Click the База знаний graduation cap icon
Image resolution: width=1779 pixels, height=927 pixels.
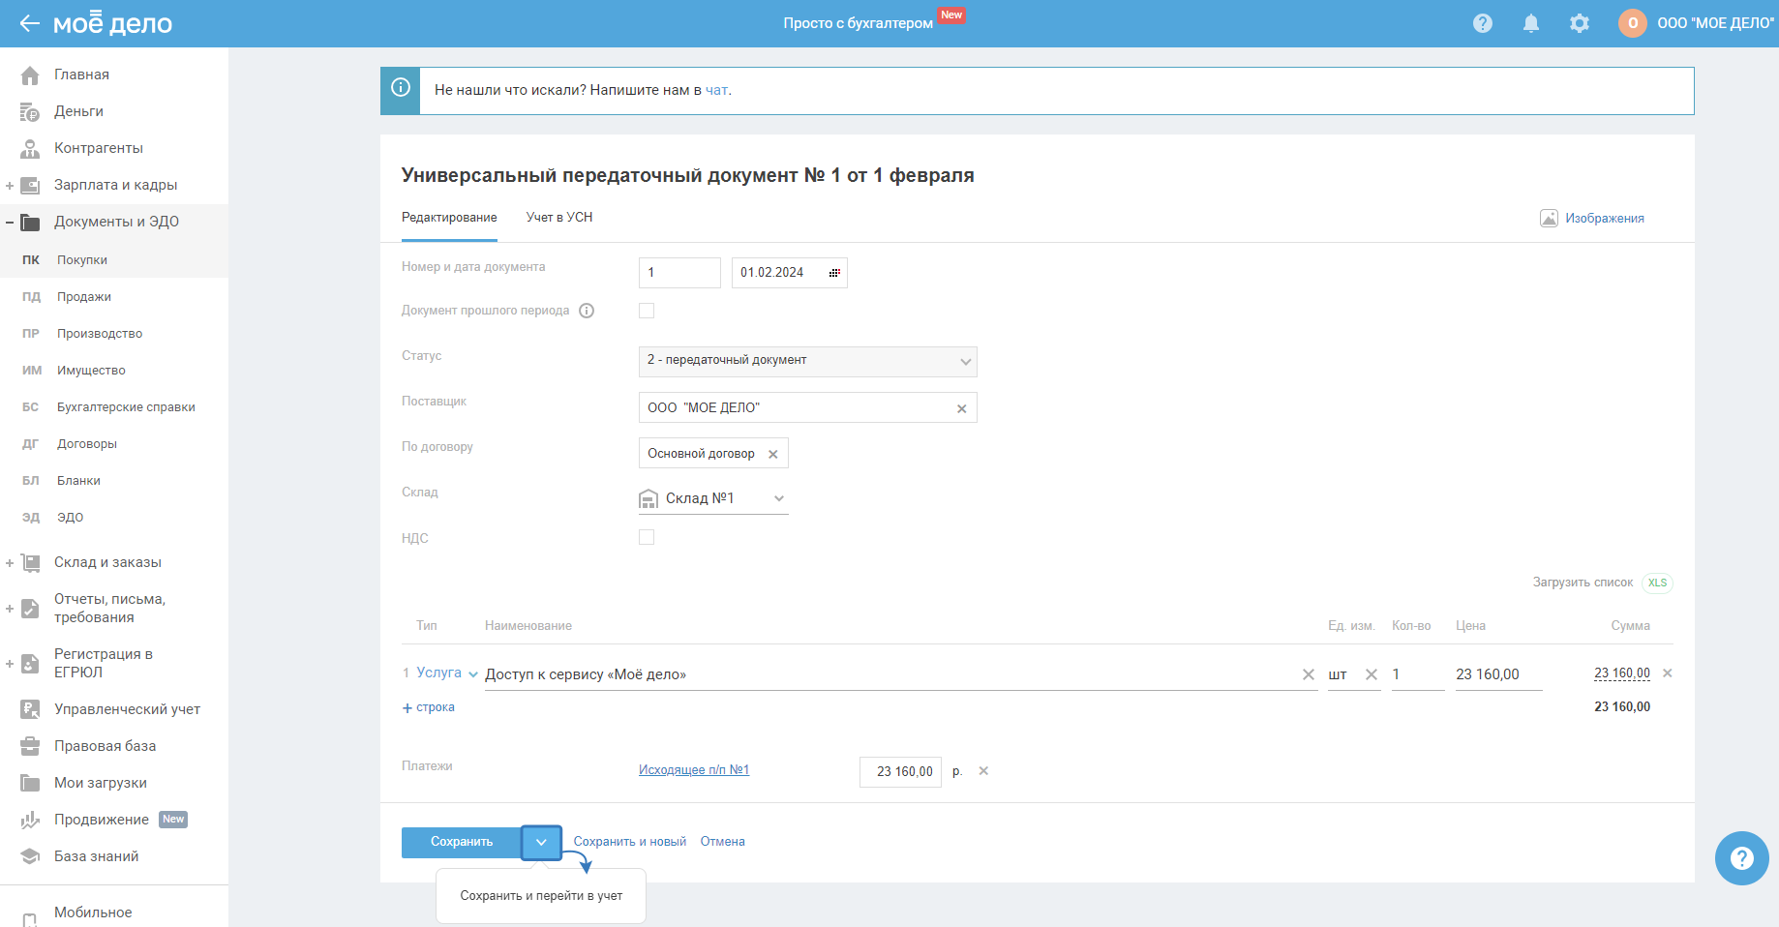(x=30, y=856)
